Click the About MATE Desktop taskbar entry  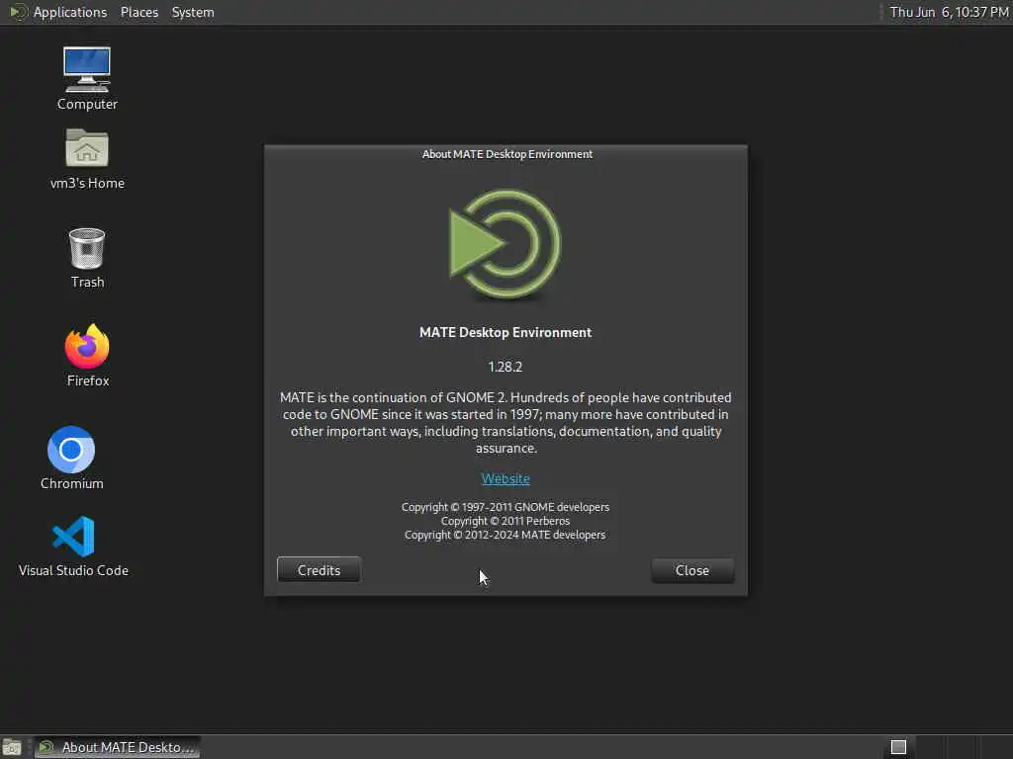click(x=117, y=747)
